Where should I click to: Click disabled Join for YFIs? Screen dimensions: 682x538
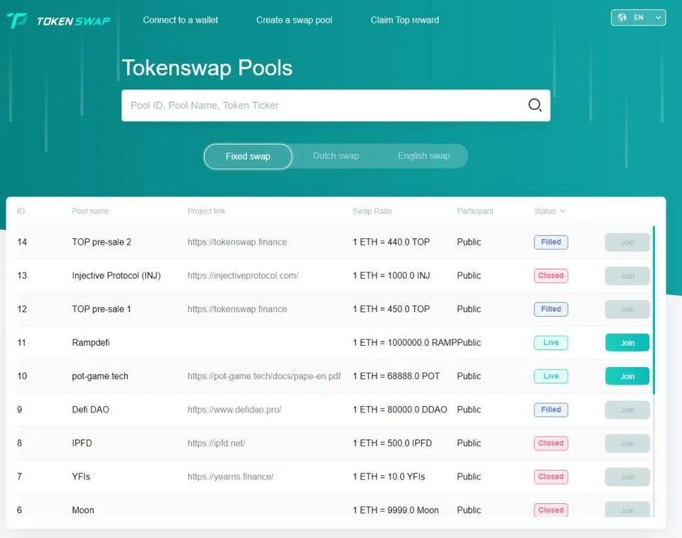click(x=627, y=477)
